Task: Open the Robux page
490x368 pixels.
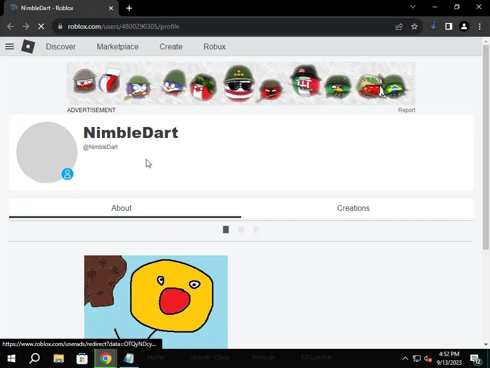Action: [214, 46]
